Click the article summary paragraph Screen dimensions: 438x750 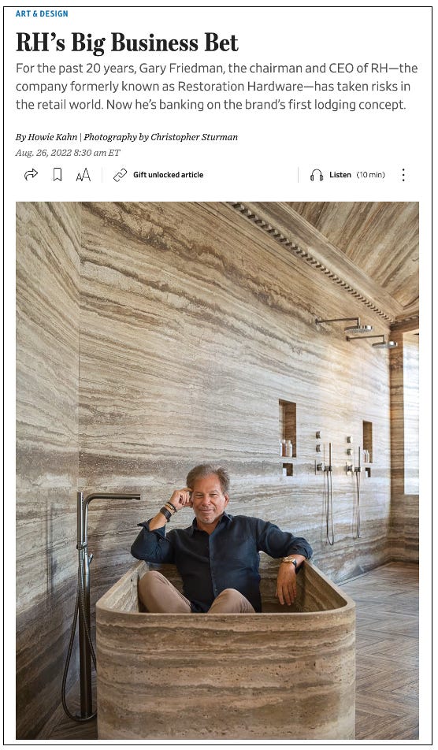point(217,86)
